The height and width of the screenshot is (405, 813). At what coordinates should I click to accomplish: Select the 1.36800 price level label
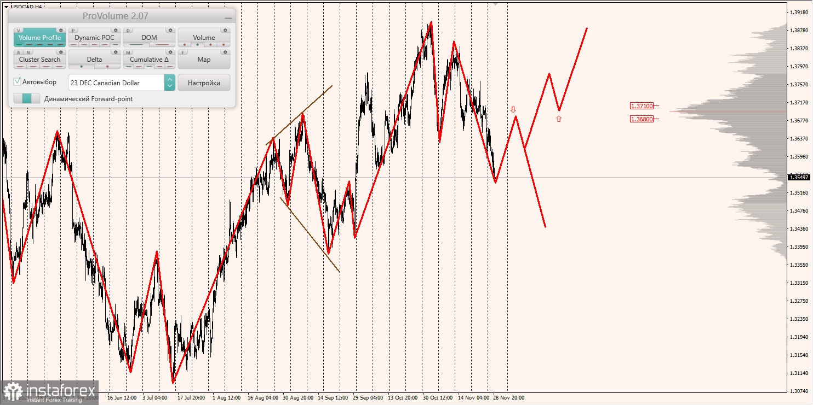642,119
